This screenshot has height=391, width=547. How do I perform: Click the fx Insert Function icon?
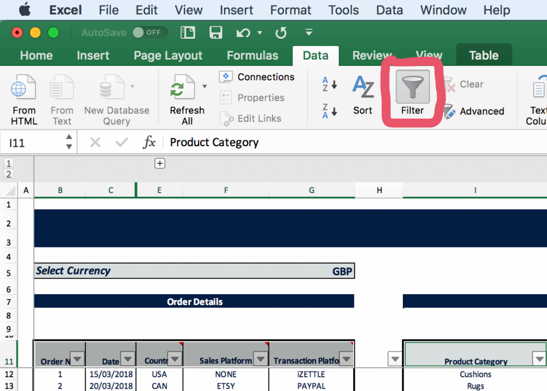[149, 142]
